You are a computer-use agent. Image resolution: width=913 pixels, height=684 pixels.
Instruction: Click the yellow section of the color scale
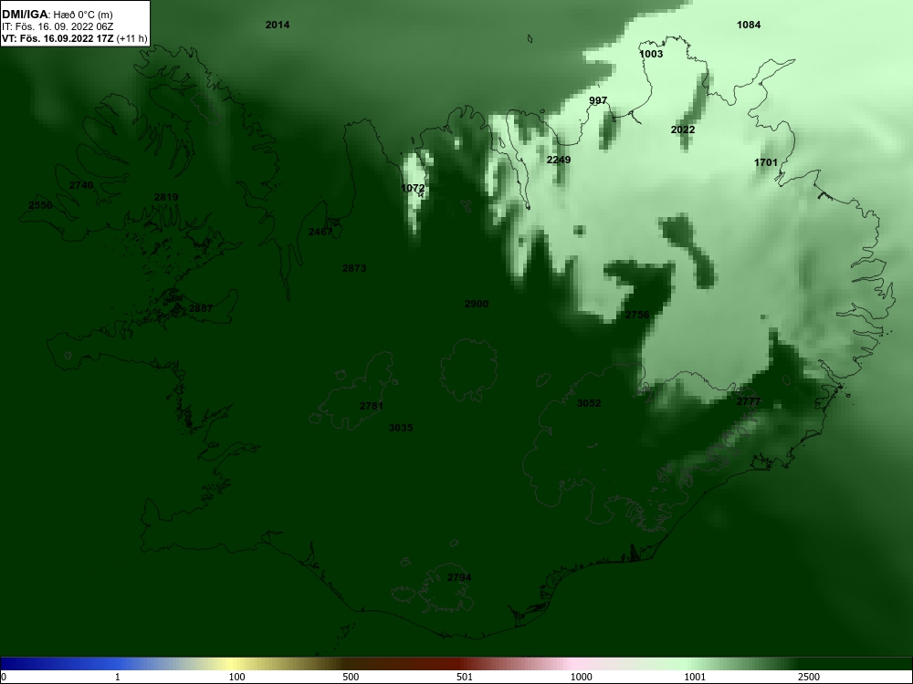click(x=233, y=664)
